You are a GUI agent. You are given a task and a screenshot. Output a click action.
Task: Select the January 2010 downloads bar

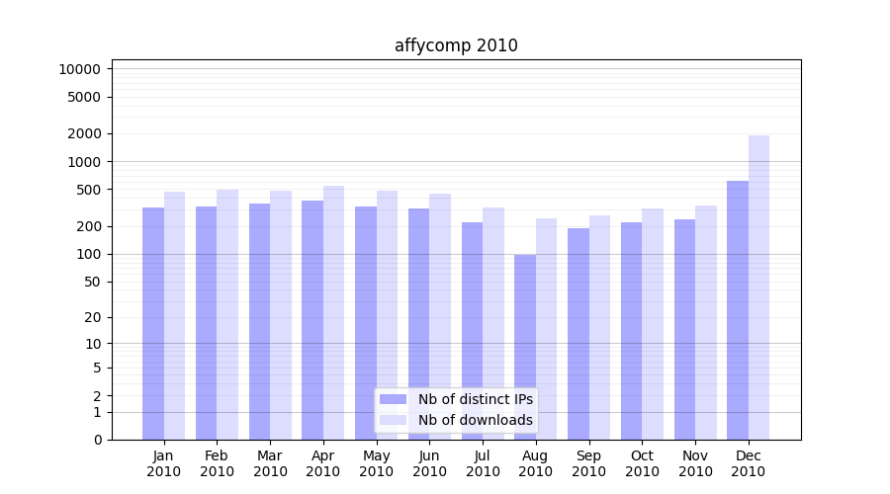click(174, 315)
